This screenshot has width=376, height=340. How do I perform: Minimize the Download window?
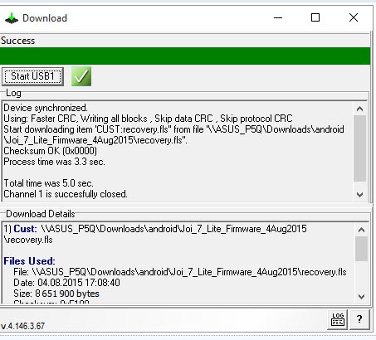278,18
